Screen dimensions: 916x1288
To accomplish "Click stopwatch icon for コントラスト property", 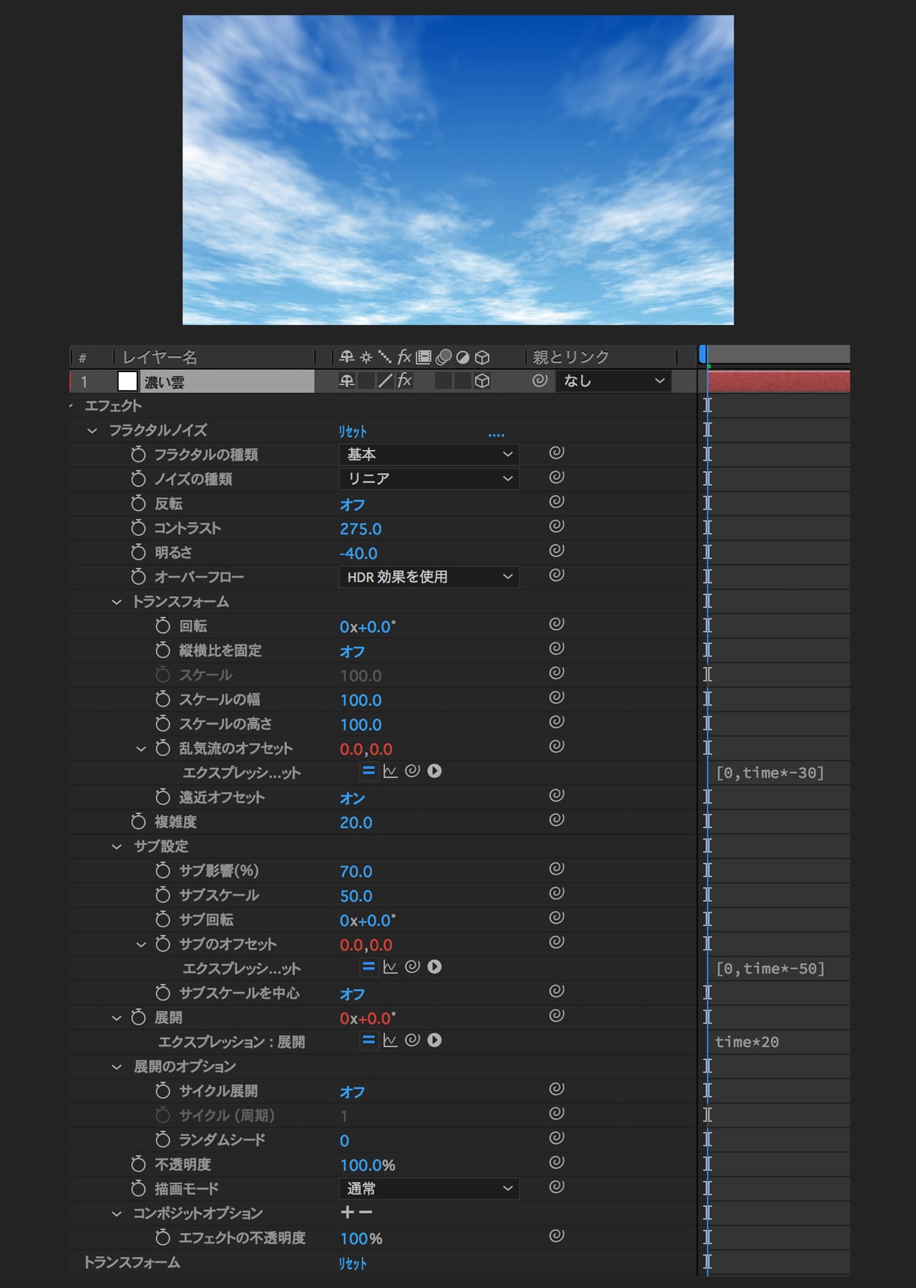I will pos(138,528).
